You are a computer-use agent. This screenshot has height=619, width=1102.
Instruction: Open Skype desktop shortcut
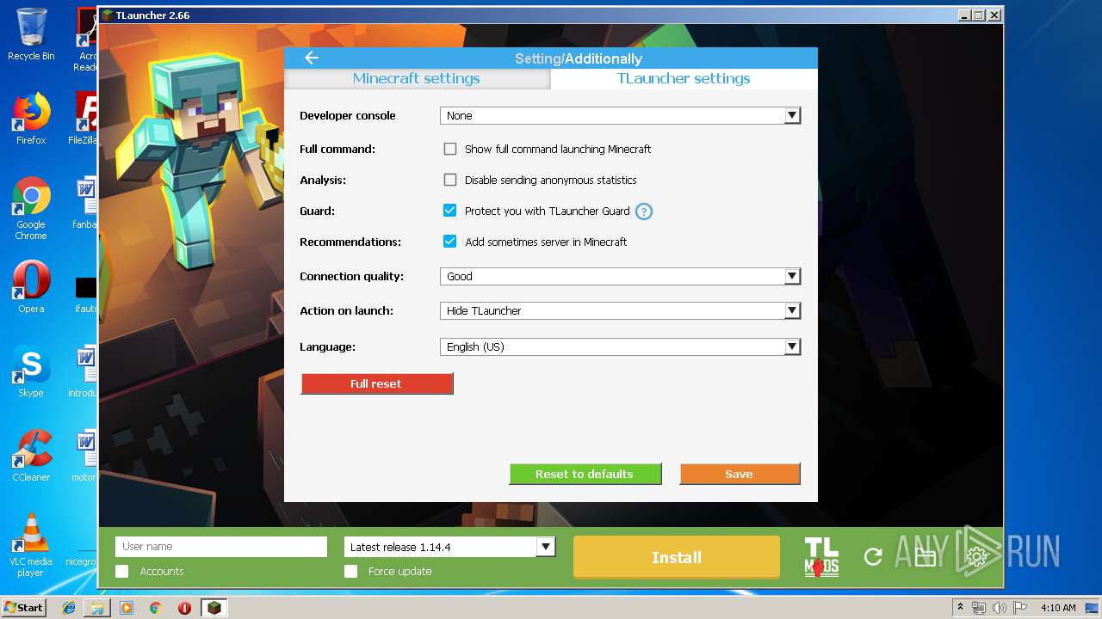pos(31,371)
